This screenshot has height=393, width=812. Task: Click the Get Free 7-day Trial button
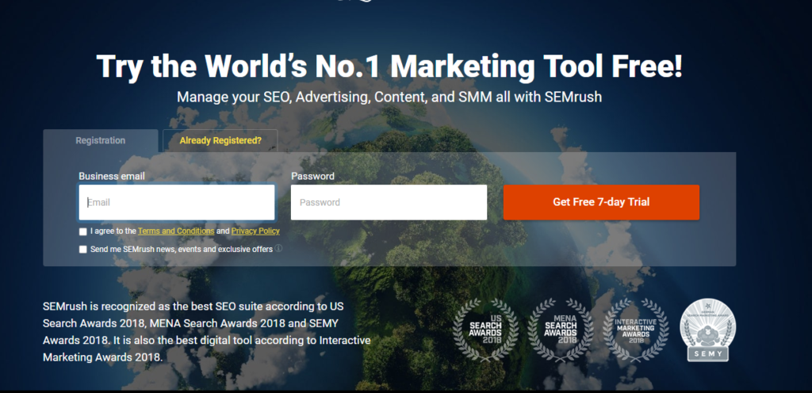coord(601,202)
